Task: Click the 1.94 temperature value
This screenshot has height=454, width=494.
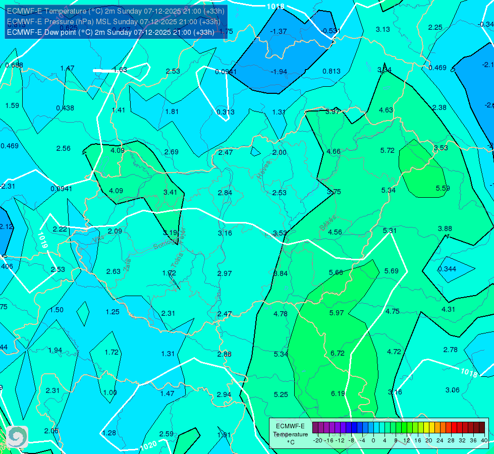Action: click(x=55, y=351)
